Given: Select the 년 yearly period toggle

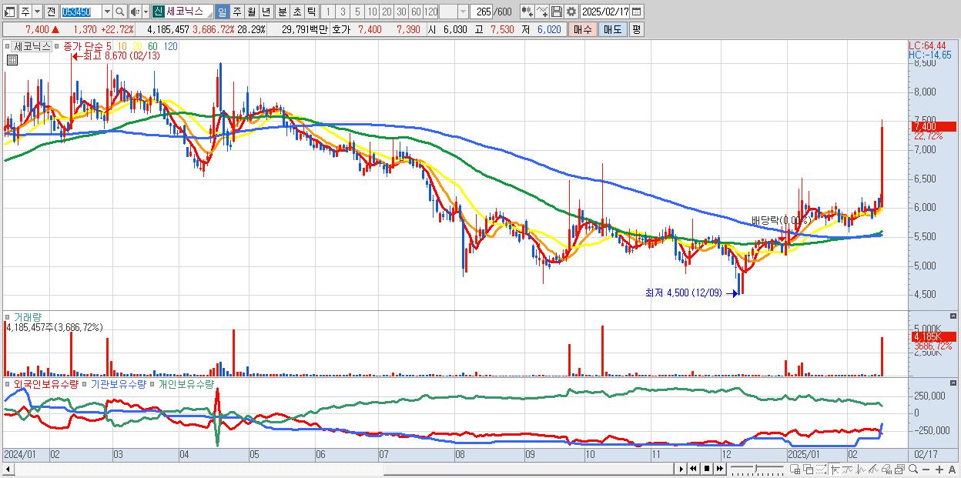Looking at the screenshot, I should pyautogui.click(x=266, y=12).
